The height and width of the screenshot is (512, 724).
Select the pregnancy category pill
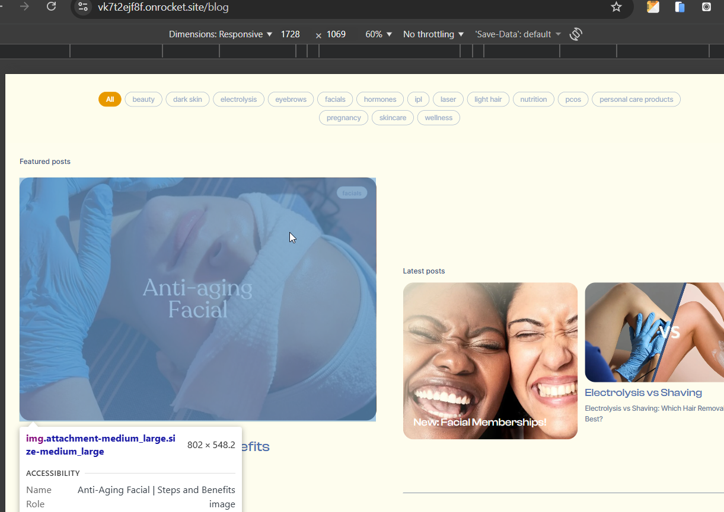(x=343, y=118)
